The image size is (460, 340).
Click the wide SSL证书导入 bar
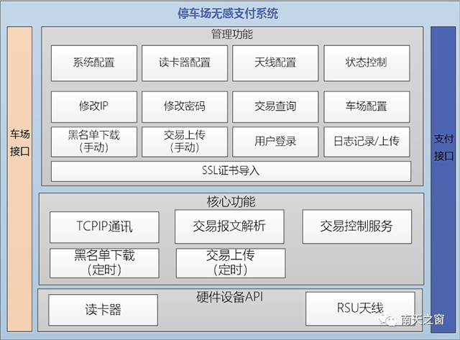pos(231,171)
